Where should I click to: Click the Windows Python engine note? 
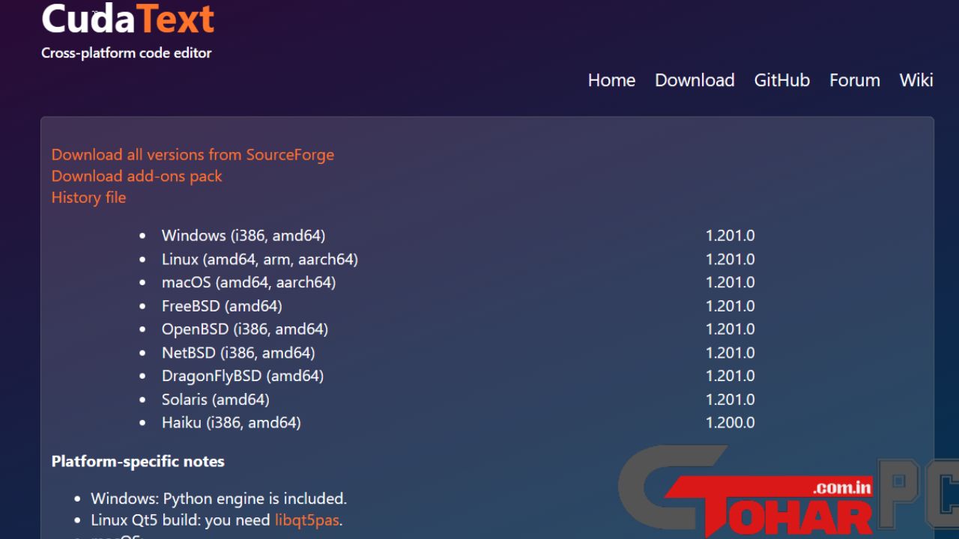(219, 499)
